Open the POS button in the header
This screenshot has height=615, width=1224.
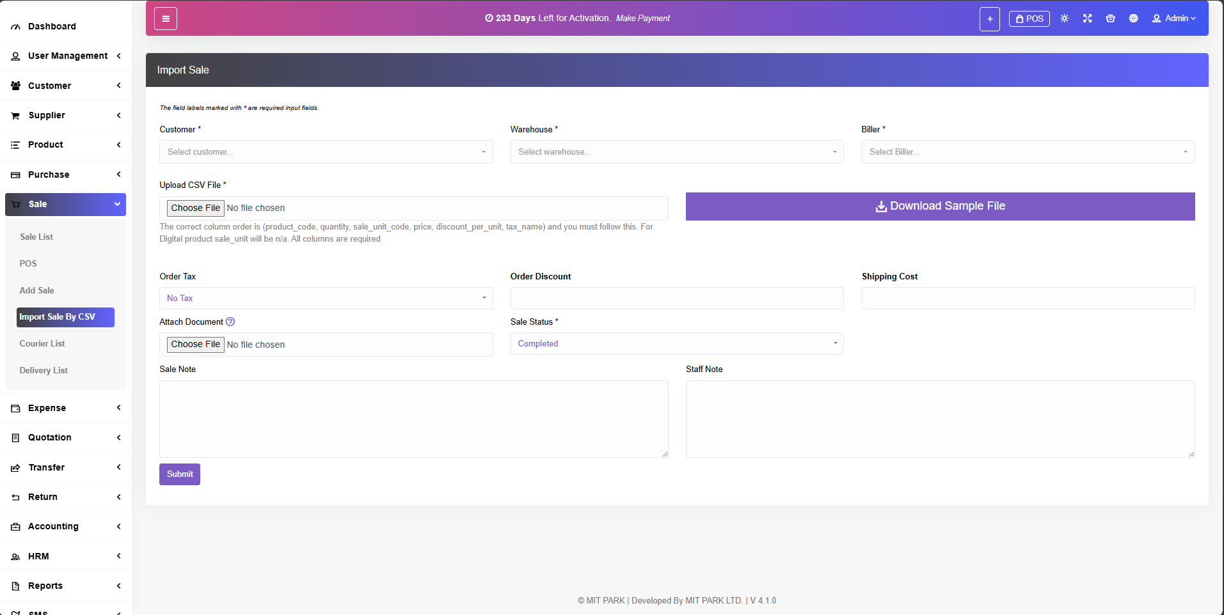click(x=1029, y=19)
